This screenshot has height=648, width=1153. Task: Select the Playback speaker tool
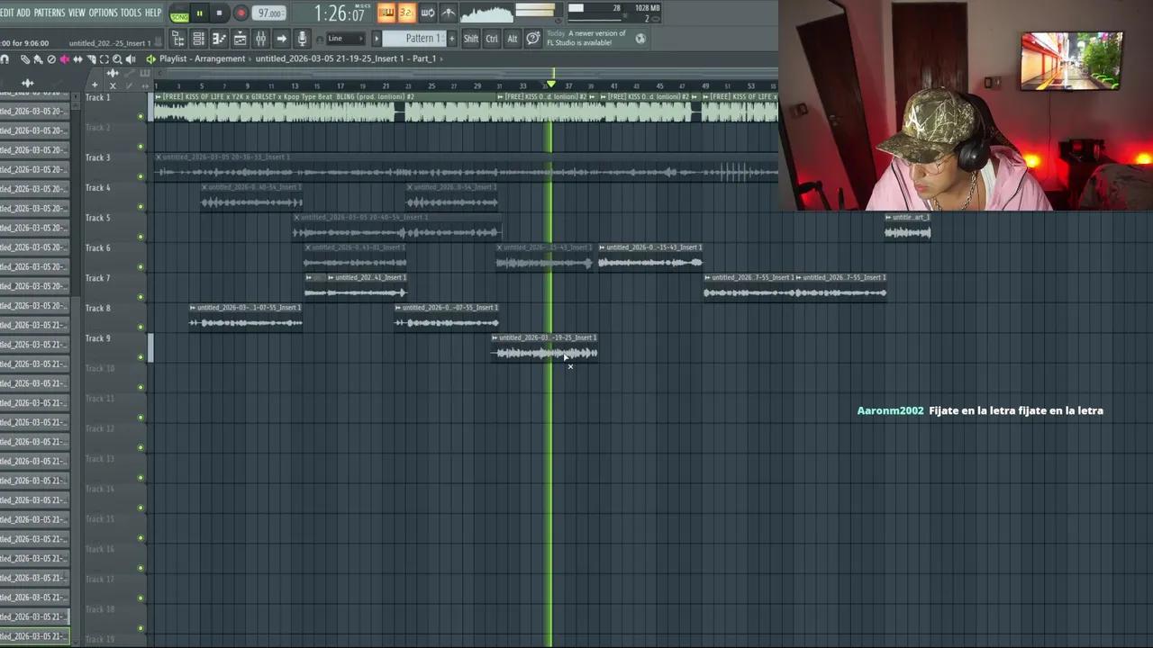click(x=130, y=59)
